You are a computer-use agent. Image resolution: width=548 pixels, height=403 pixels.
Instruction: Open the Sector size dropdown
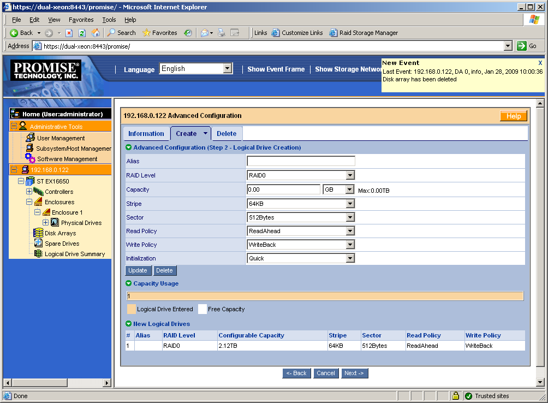[350, 217]
